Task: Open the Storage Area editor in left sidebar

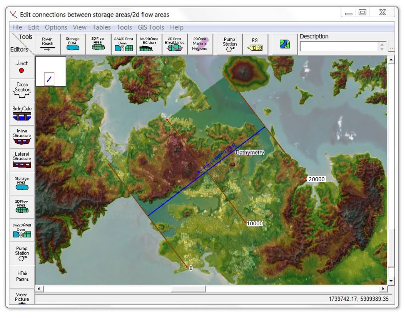Action: [x=22, y=183]
